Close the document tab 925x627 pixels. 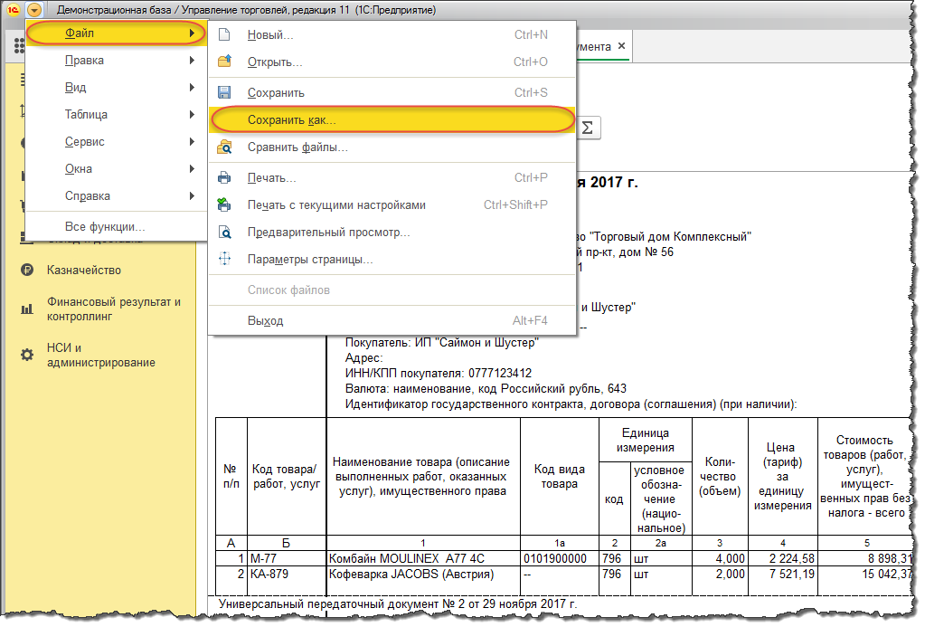pos(621,46)
